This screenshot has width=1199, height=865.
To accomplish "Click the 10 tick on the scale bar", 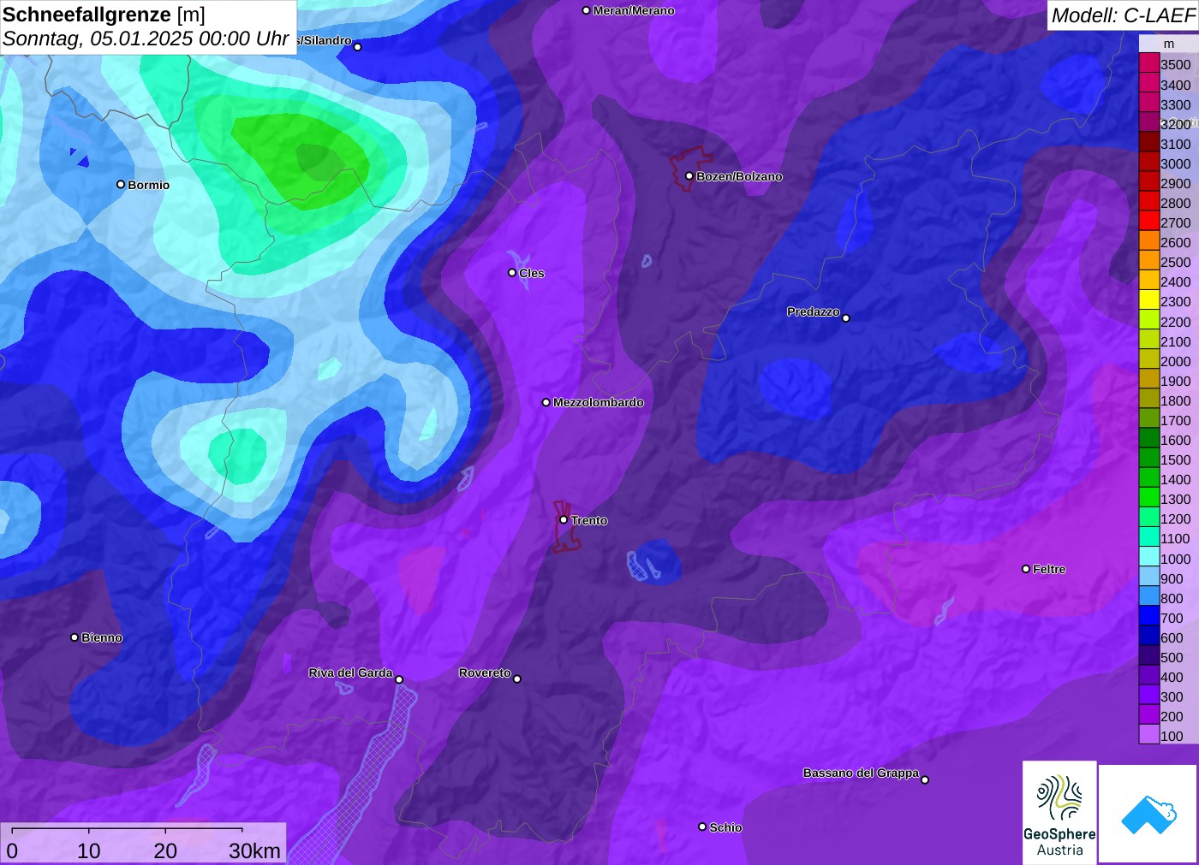I will [89, 851].
